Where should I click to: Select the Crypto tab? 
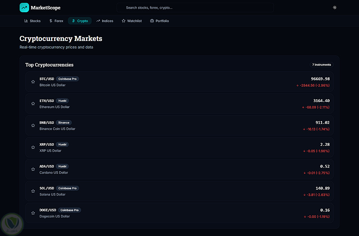click(x=80, y=21)
